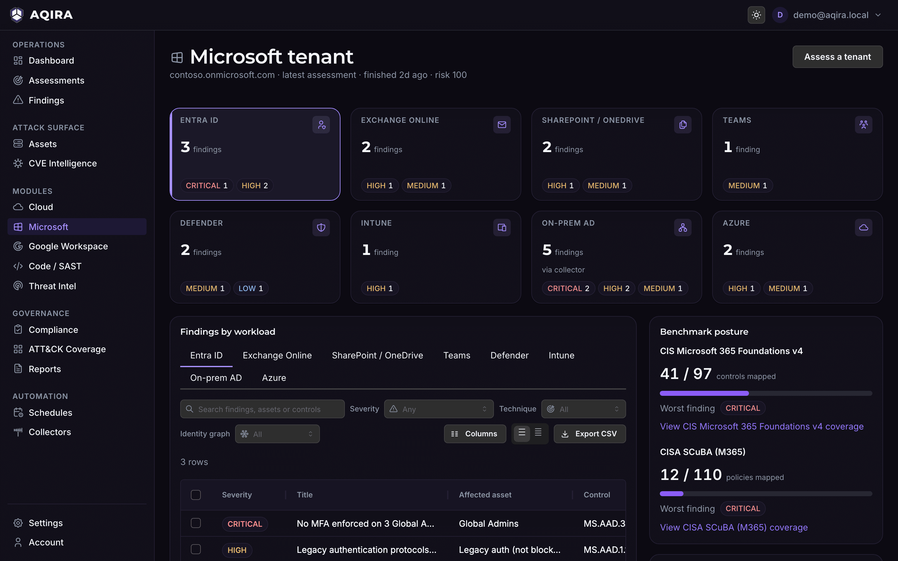Screen dimensions: 898x561
Task: Switch to comfortable row density view
Action: (522, 433)
